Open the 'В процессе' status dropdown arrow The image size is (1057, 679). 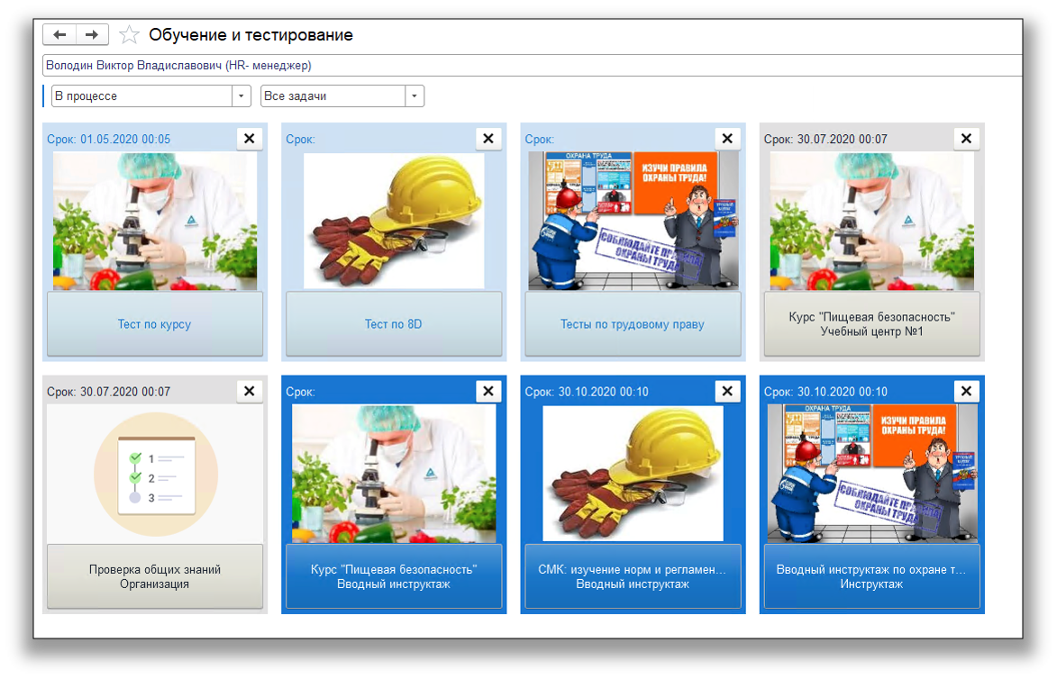click(241, 96)
